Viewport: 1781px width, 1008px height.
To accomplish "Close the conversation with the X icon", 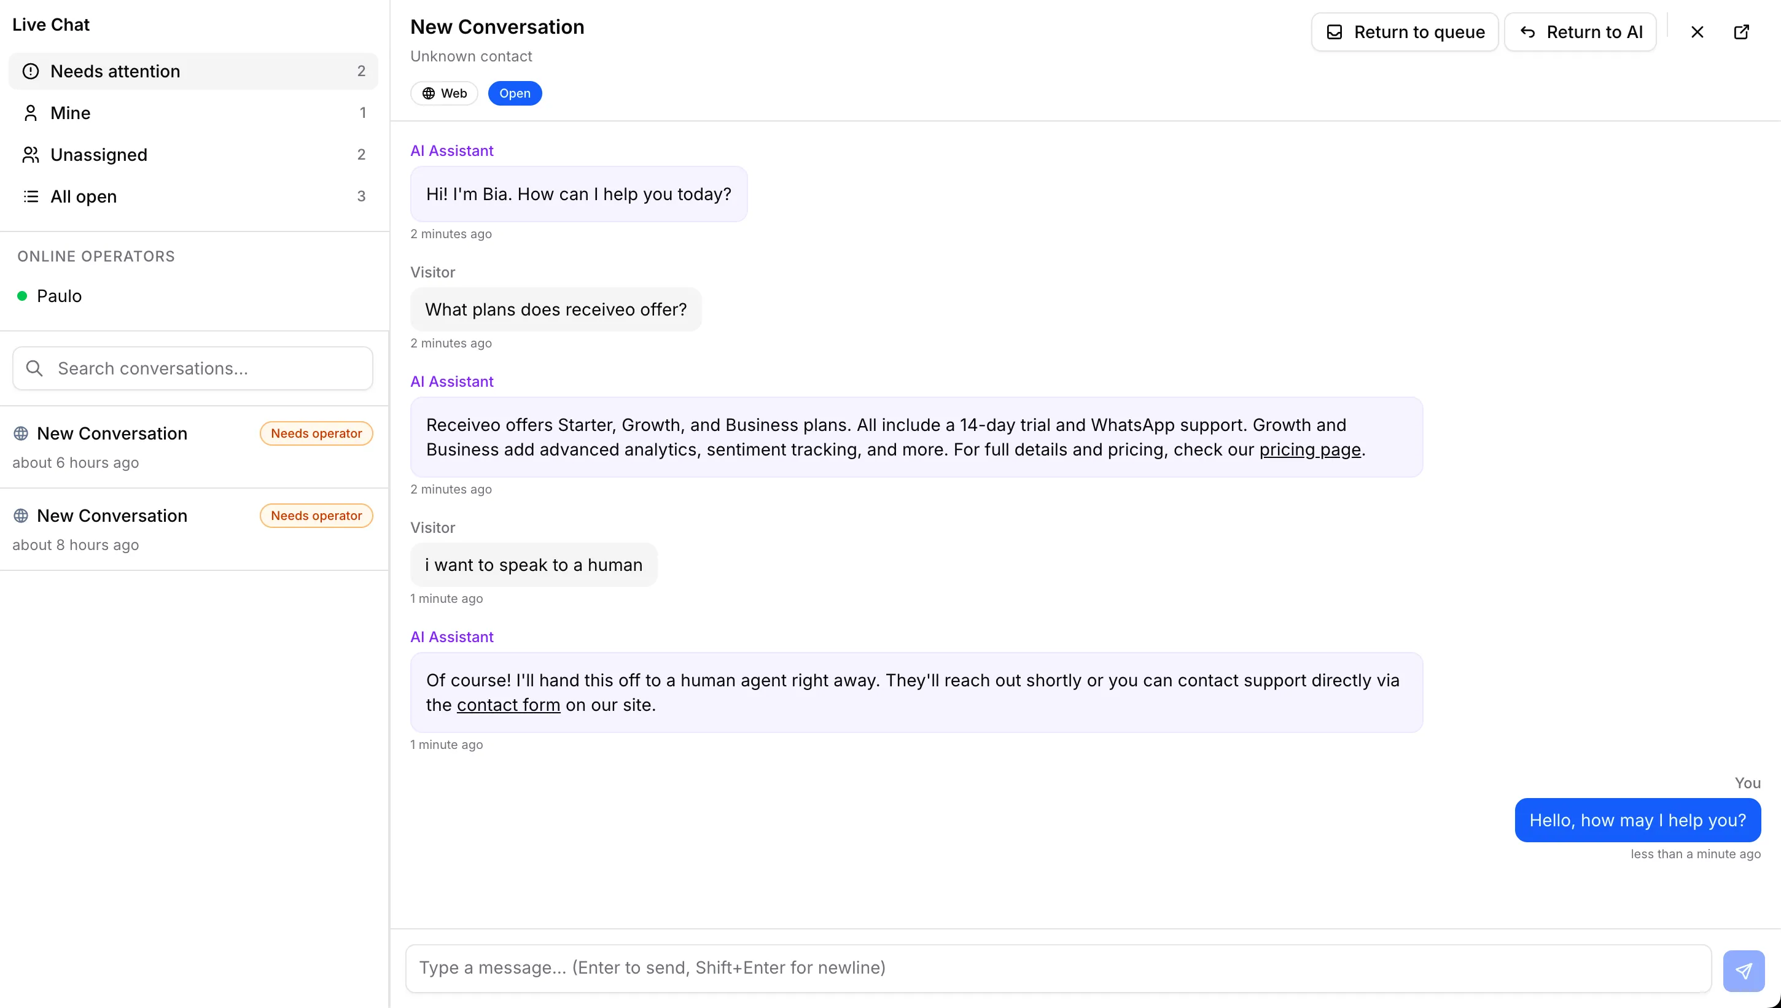I will [1697, 31].
